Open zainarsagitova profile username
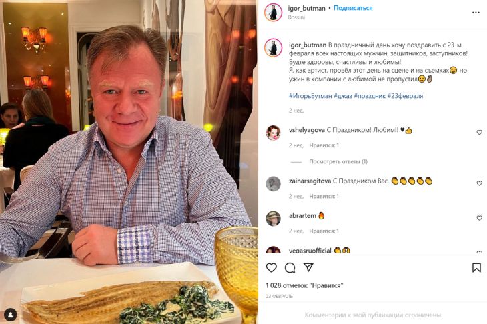Viewport: 487px width, 324px height. [x=310, y=181]
